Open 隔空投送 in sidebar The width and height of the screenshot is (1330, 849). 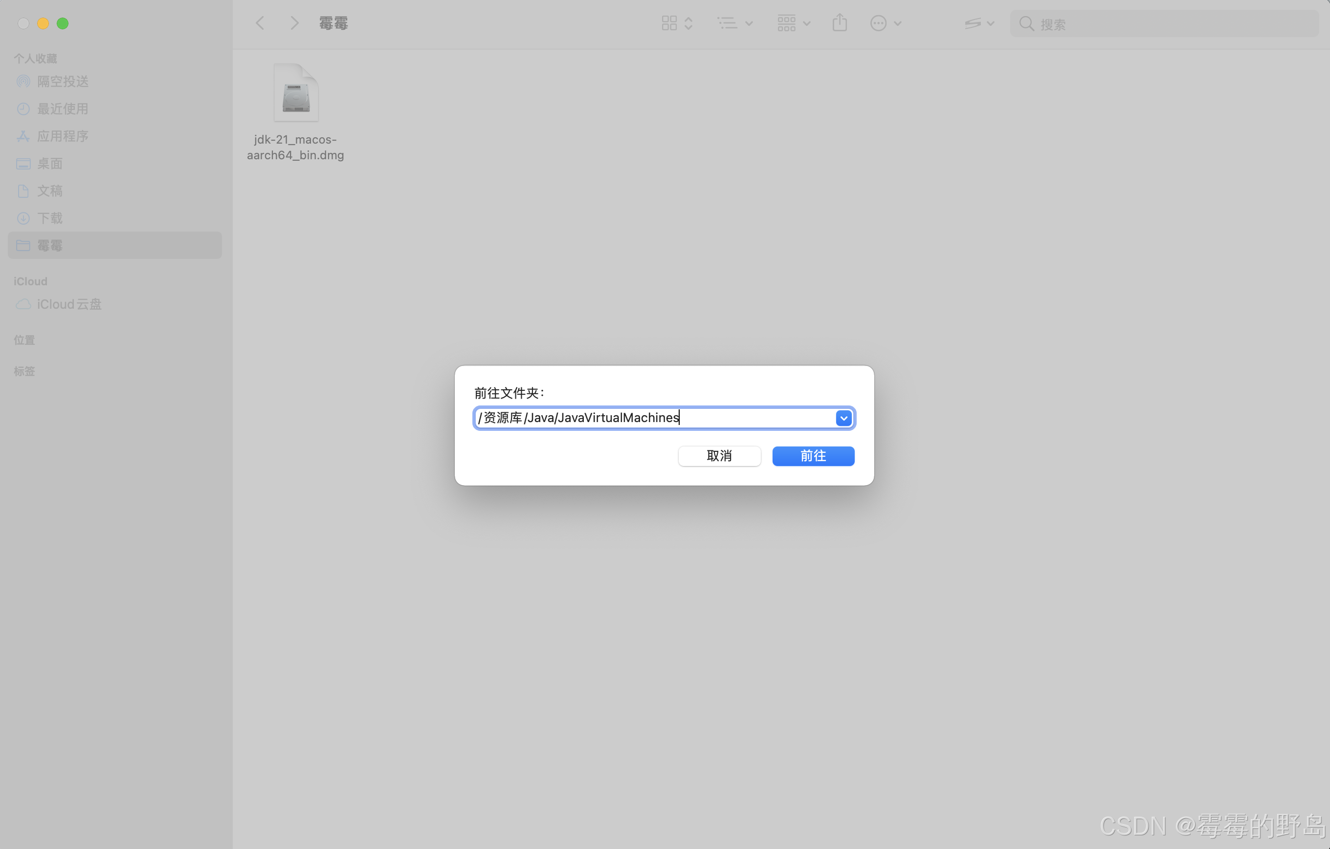[x=63, y=82]
